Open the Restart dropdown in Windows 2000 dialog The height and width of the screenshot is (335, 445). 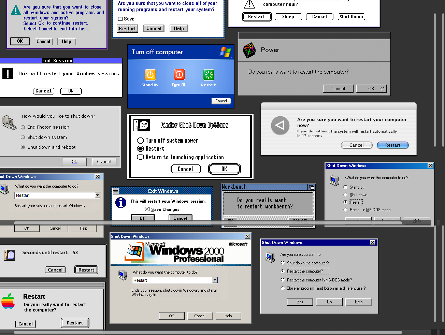click(215, 280)
